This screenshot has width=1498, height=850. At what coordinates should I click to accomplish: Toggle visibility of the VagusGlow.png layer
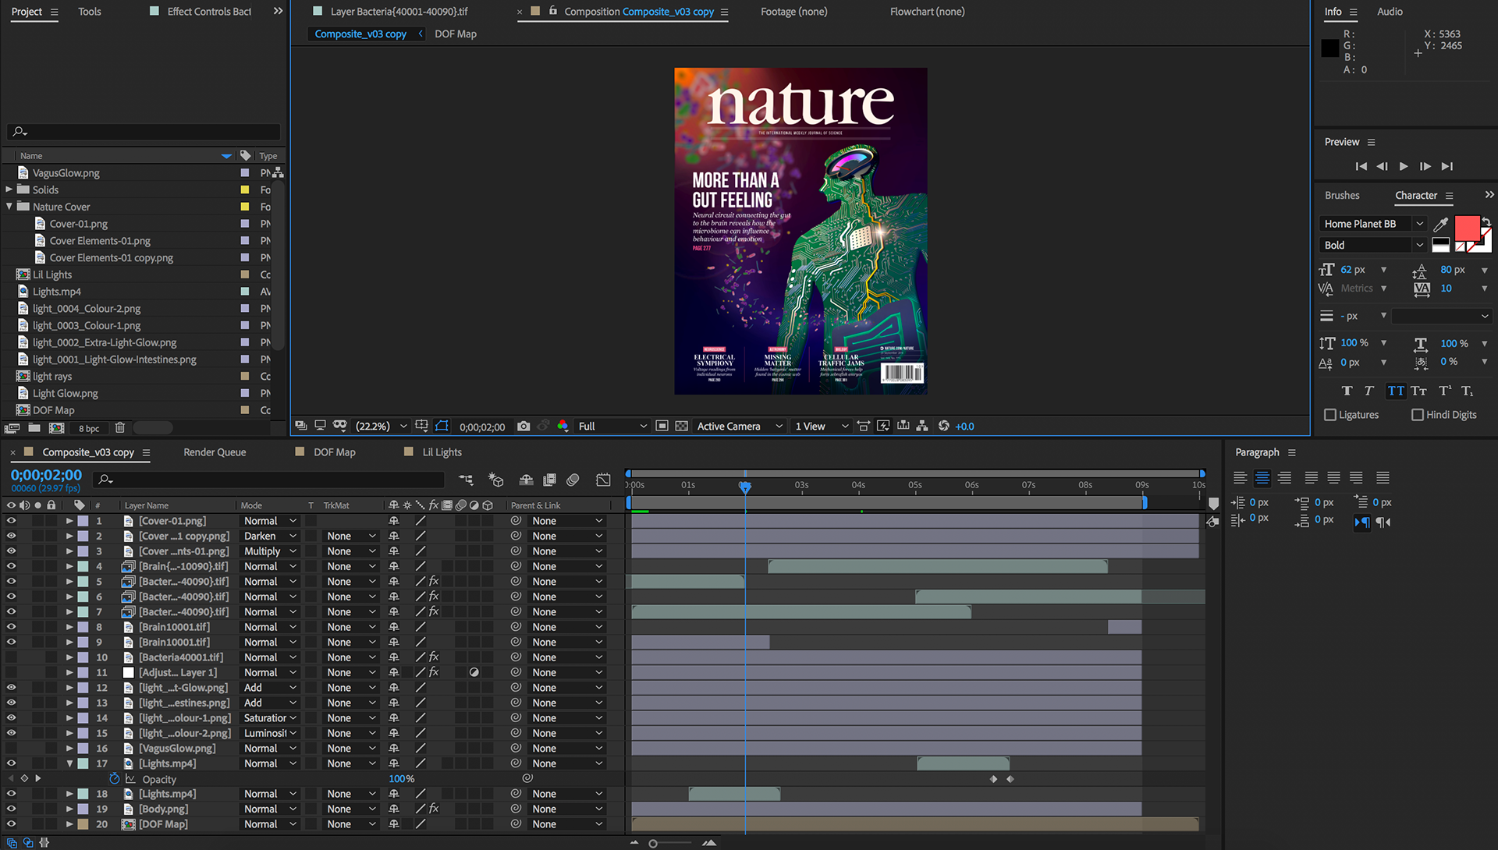[x=11, y=749]
